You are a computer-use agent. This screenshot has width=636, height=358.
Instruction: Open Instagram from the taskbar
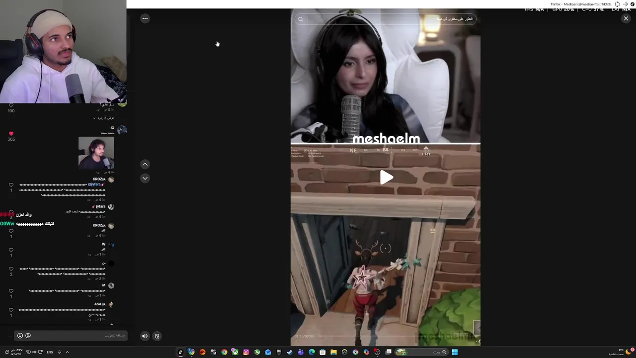pyautogui.click(x=246, y=352)
